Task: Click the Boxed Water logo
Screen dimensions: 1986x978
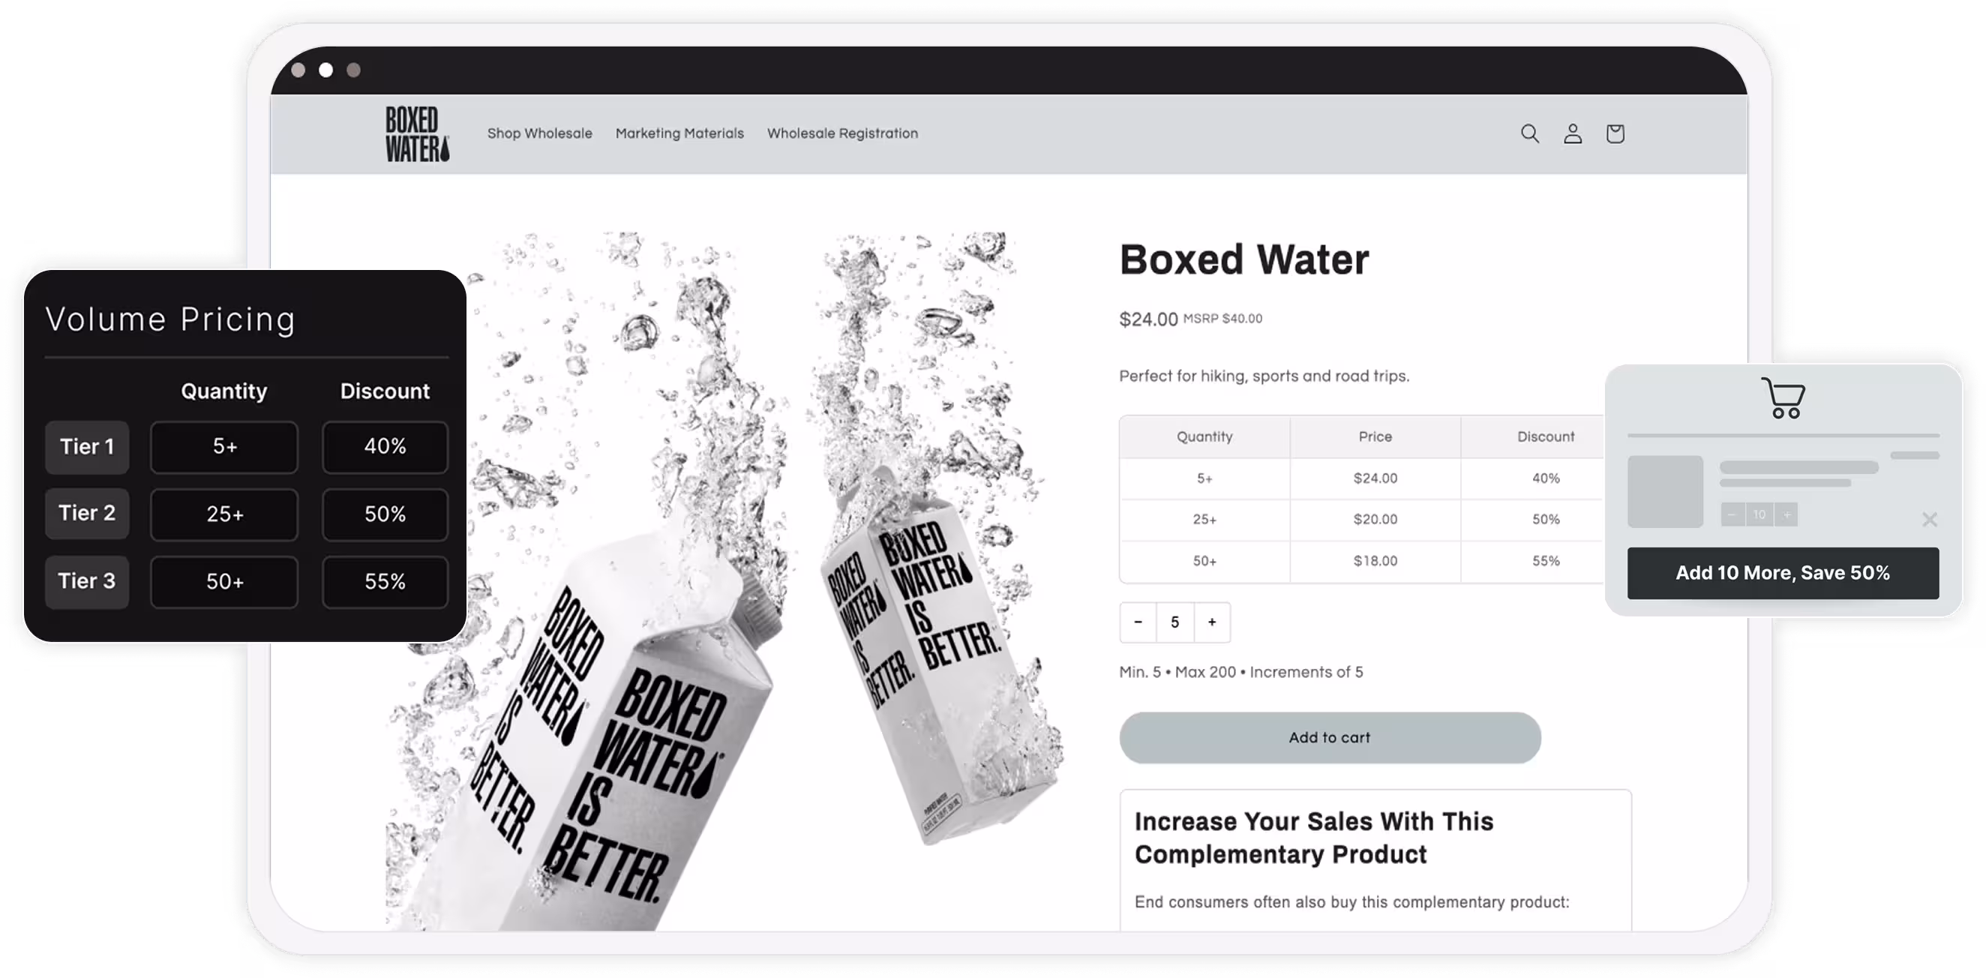Action: [417, 134]
